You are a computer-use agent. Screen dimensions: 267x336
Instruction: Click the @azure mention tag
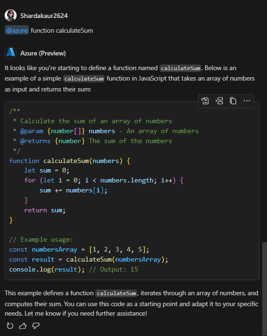tap(17, 30)
